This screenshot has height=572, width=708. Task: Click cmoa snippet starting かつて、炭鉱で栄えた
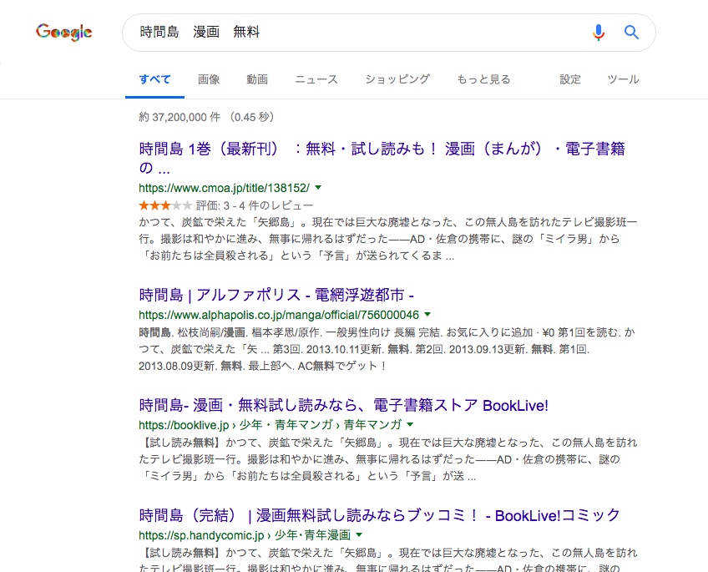coord(388,239)
